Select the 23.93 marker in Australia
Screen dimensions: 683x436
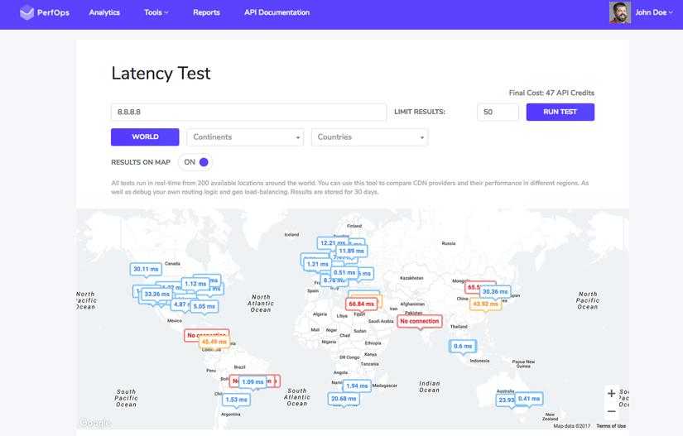[506, 400]
